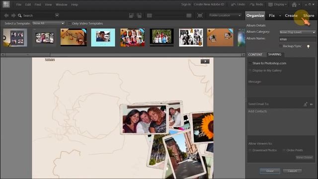
Task: Switch to the Share tab
Action: (309, 15)
